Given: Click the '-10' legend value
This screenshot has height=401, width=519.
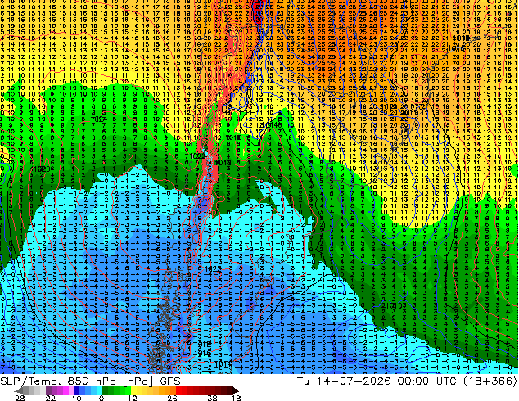Looking at the screenshot, I should (73, 398).
